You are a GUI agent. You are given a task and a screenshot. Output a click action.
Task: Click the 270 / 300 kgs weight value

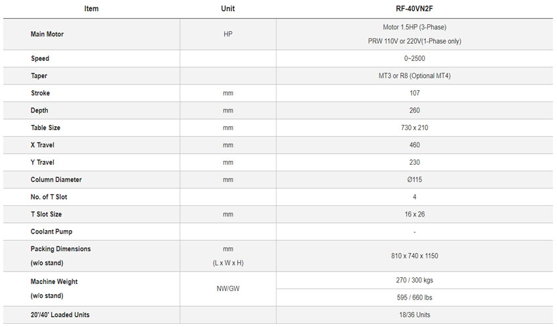point(414,281)
